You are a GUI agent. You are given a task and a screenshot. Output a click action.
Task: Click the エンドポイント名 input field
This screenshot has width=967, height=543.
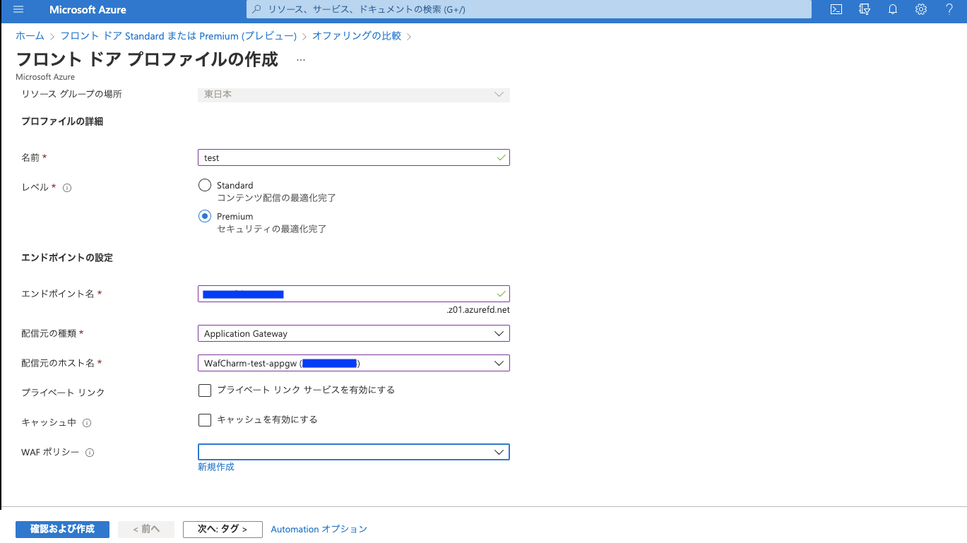[354, 294]
